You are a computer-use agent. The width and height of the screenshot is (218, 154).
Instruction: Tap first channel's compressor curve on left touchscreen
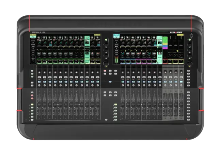[x=39, y=43]
